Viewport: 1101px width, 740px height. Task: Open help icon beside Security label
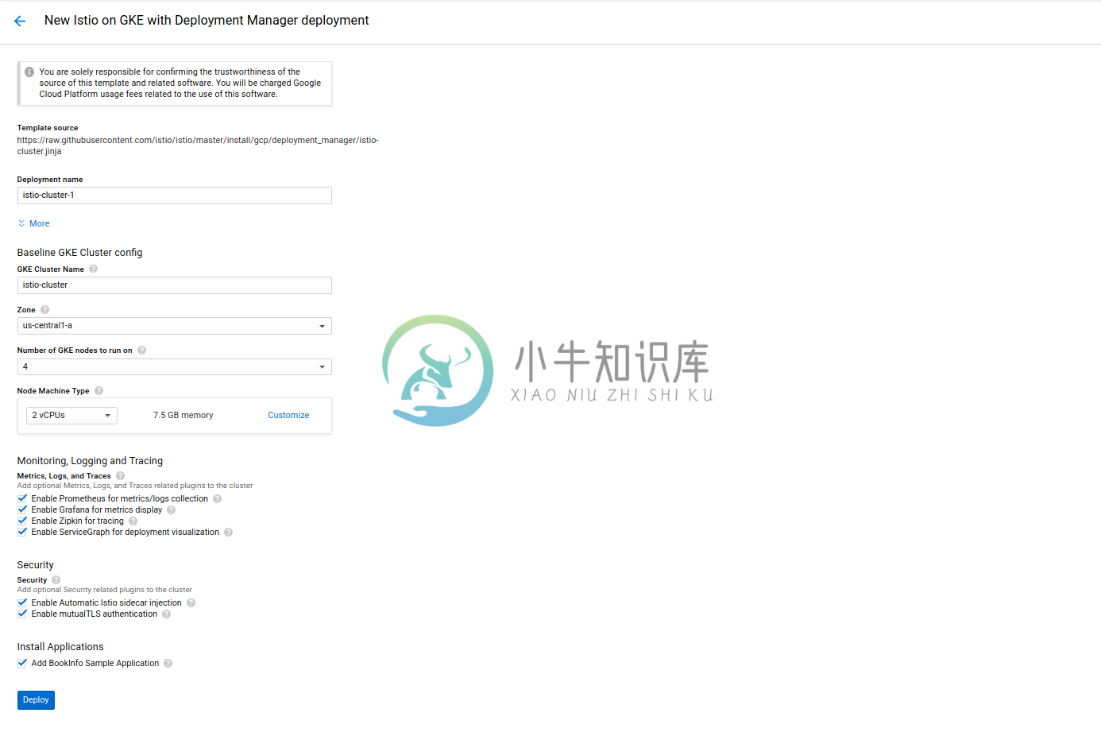pos(56,580)
